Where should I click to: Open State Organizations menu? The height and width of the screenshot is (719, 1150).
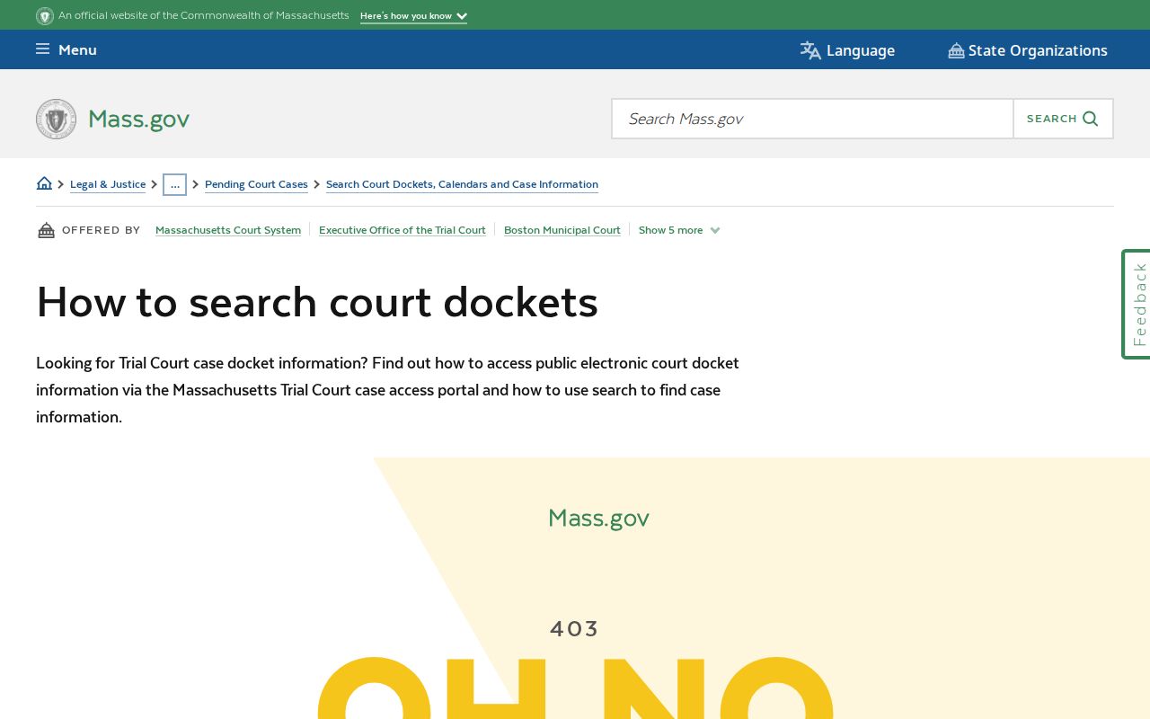(1028, 50)
